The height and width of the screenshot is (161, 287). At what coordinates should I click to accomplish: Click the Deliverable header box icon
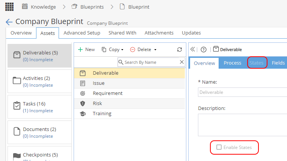coord(216,49)
